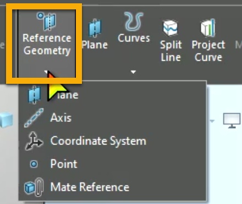This screenshot has height=204, width=242.
Task: Click the Mate Reference paperclip icon
Action: coord(34,187)
